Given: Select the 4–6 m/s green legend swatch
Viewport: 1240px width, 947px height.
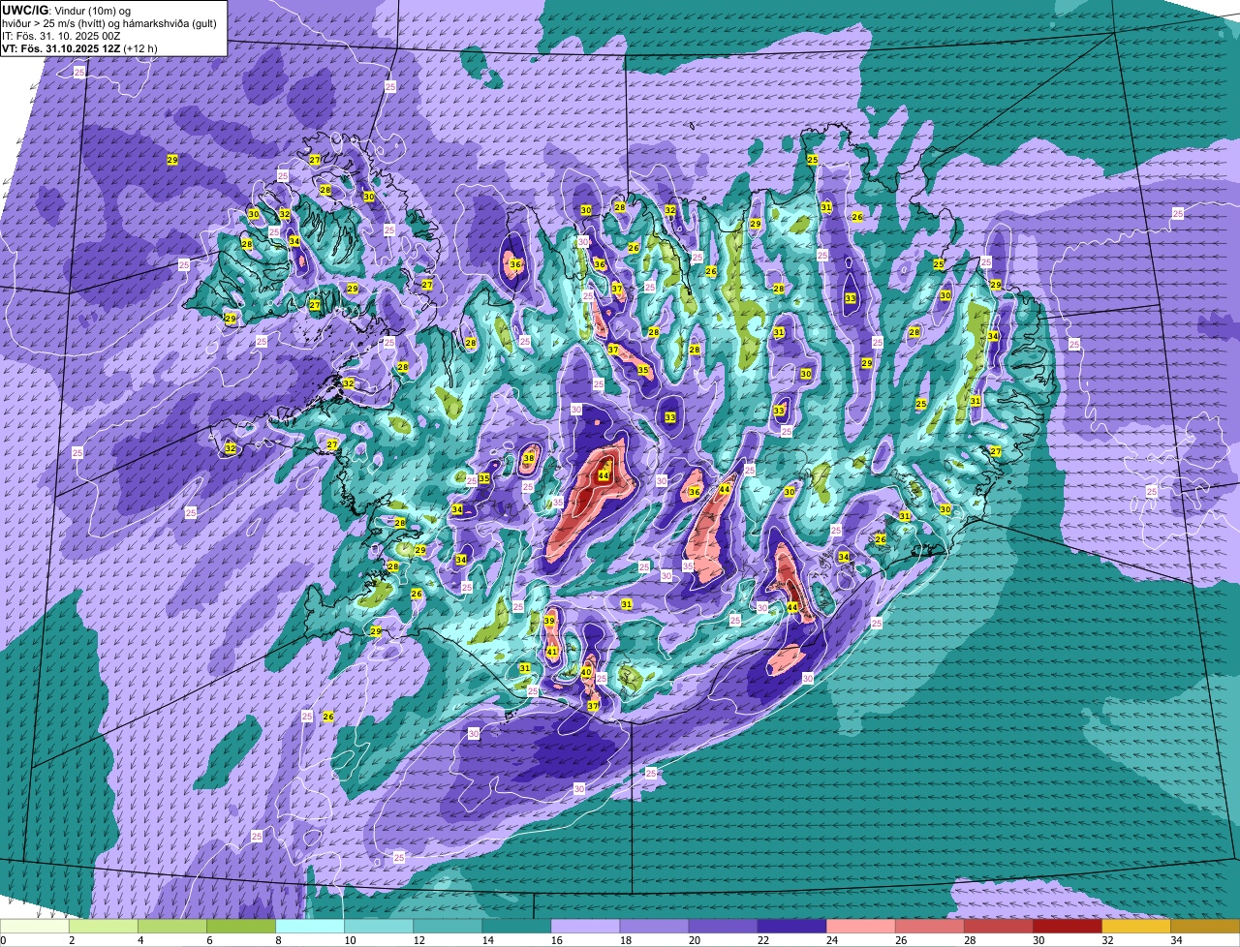Looking at the screenshot, I should (172, 926).
